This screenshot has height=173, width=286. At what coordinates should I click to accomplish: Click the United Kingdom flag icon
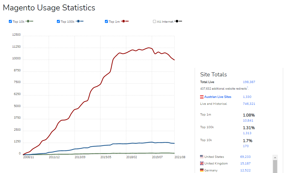coord(202,164)
